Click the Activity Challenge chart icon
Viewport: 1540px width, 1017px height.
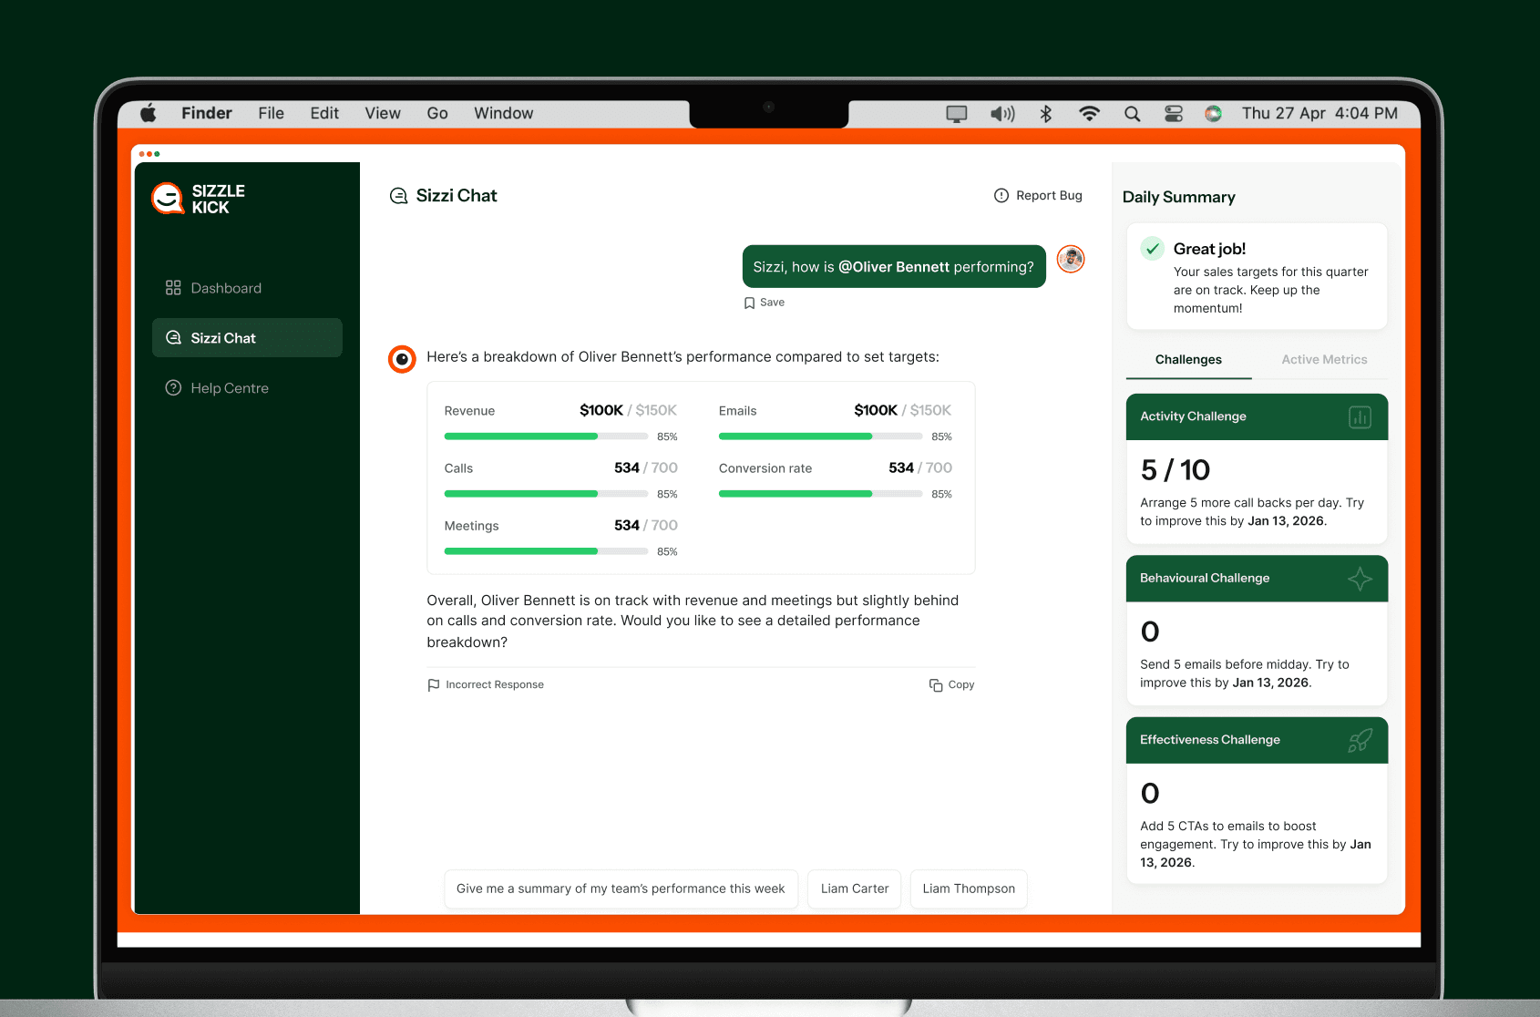pyautogui.click(x=1360, y=417)
